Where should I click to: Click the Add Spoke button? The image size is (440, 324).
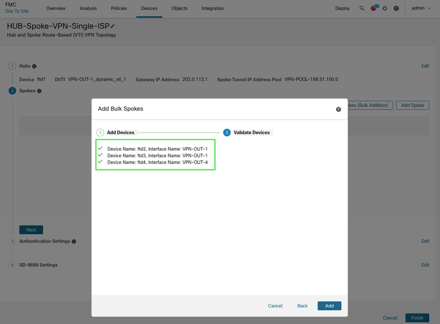point(412,105)
